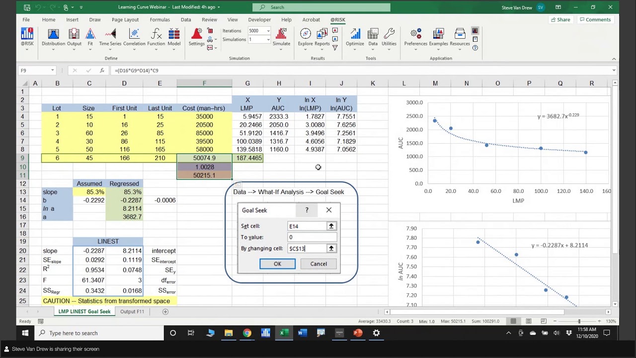Open PowerPoint from the taskbar
This screenshot has height=358, width=636.
358,333
